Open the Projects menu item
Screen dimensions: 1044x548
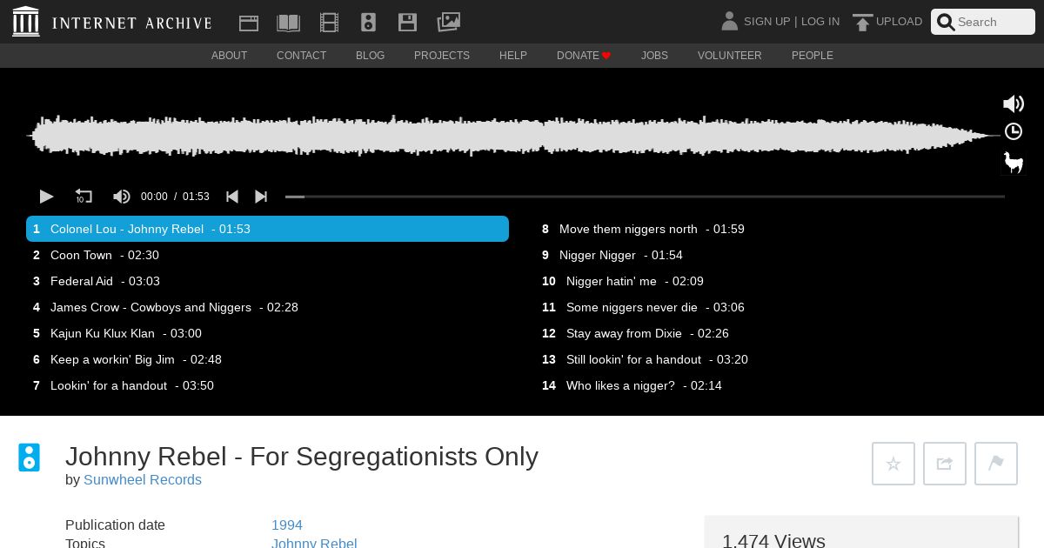pyautogui.click(x=442, y=56)
